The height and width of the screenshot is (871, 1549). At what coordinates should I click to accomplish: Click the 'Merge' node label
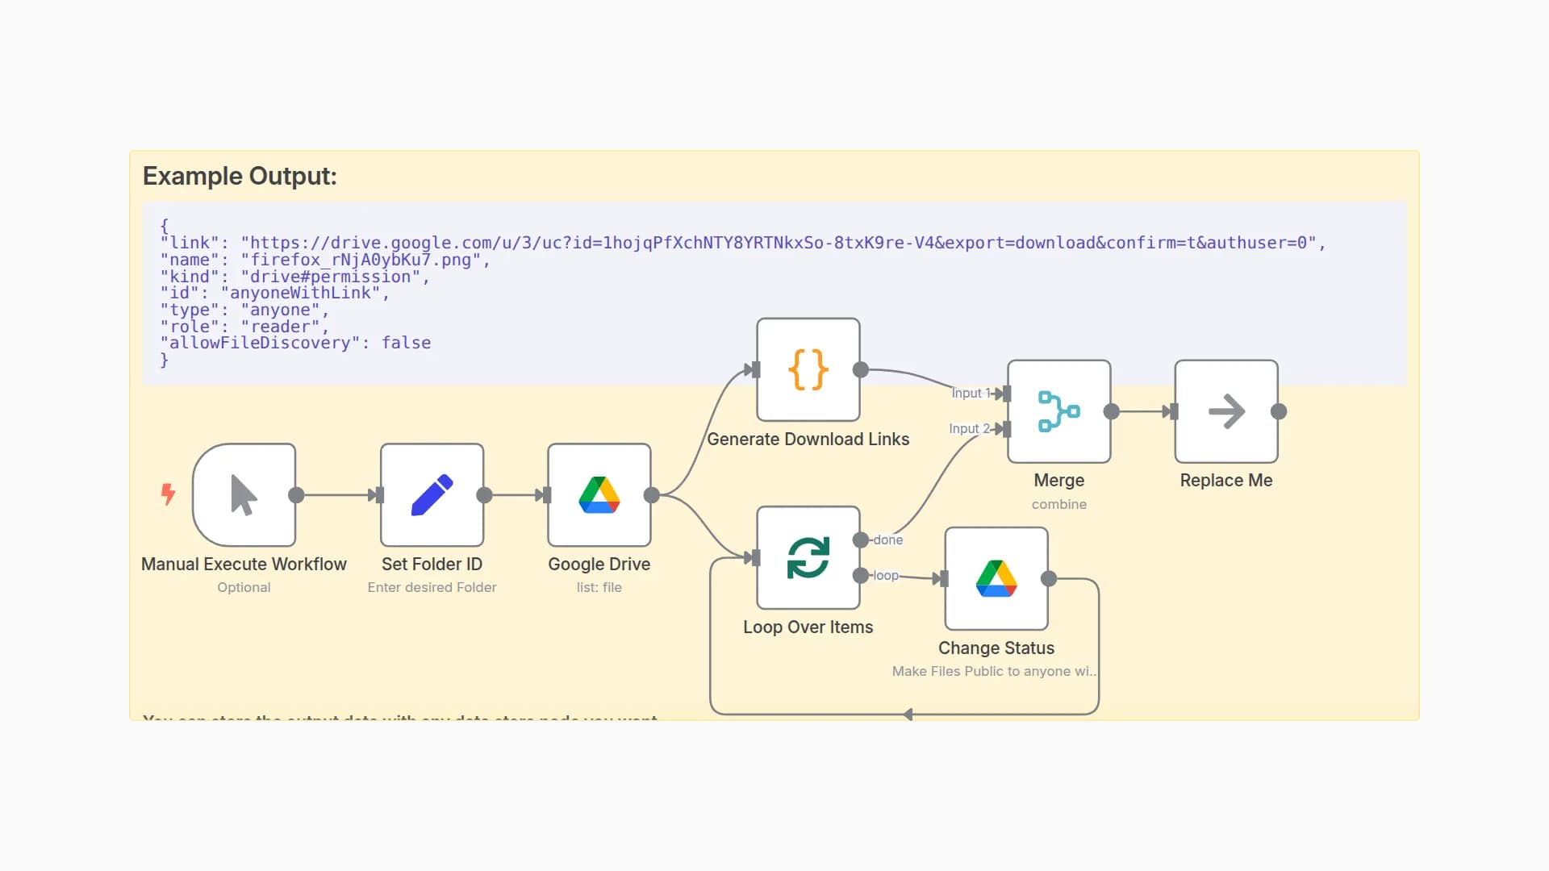point(1059,480)
